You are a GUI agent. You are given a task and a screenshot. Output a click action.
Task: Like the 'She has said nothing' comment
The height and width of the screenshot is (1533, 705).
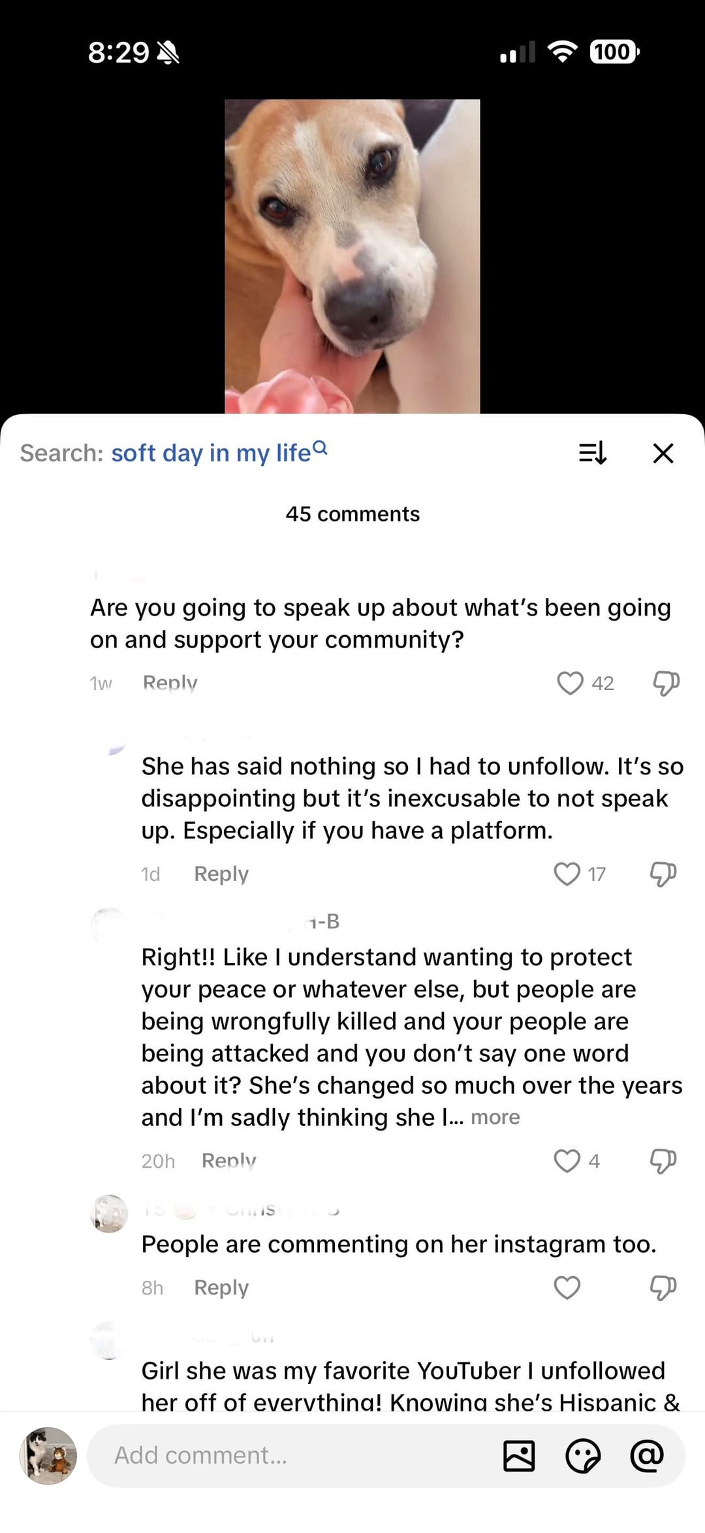[567, 874]
